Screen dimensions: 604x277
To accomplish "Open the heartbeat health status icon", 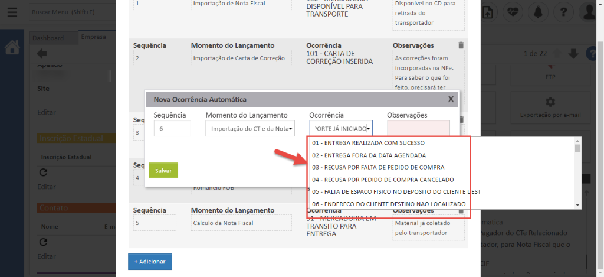I will click(x=514, y=12).
